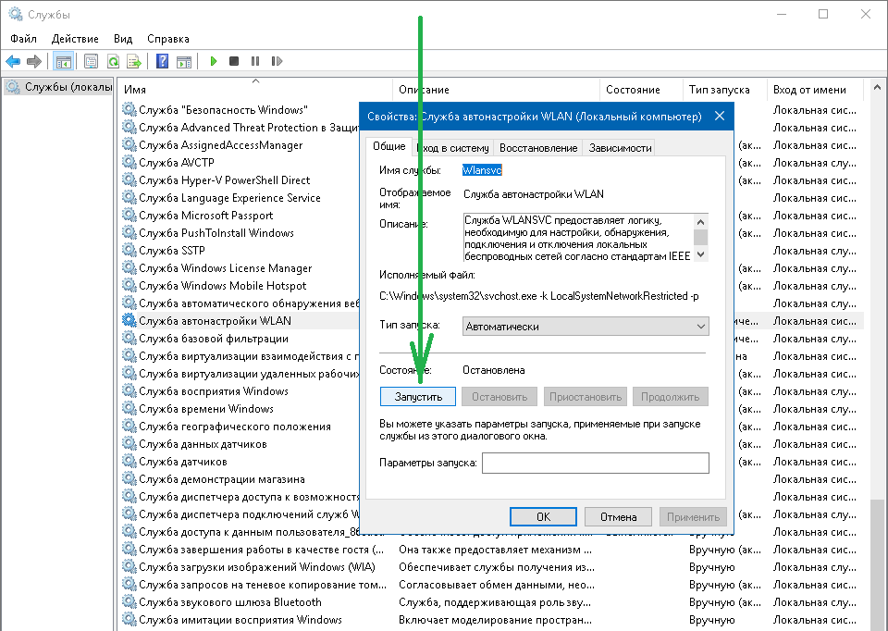Click gear icon of Служба базовой фильтрации

point(129,338)
